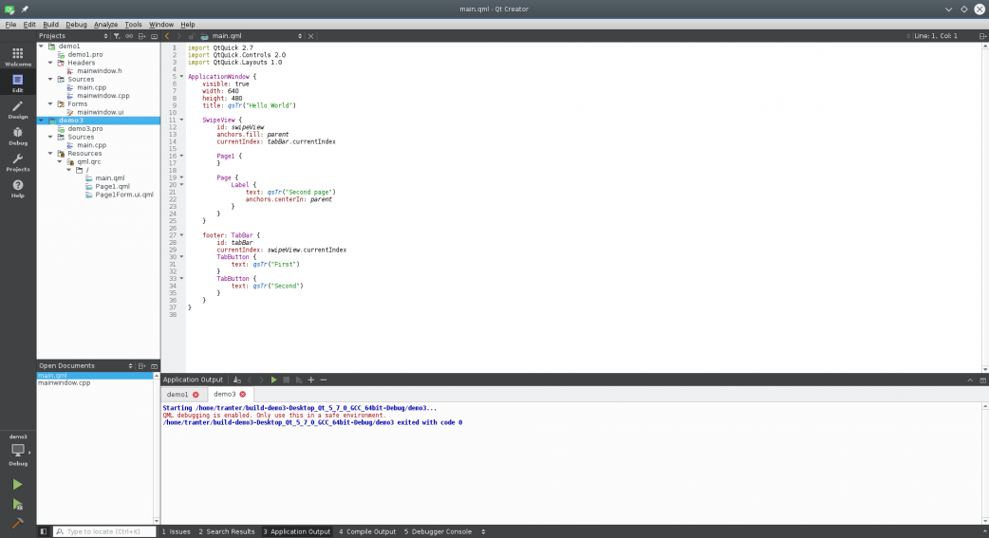Image resolution: width=989 pixels, height=538 pixels.
Task: Click the green Run button in left sidebar
Action: coord(18,484)
